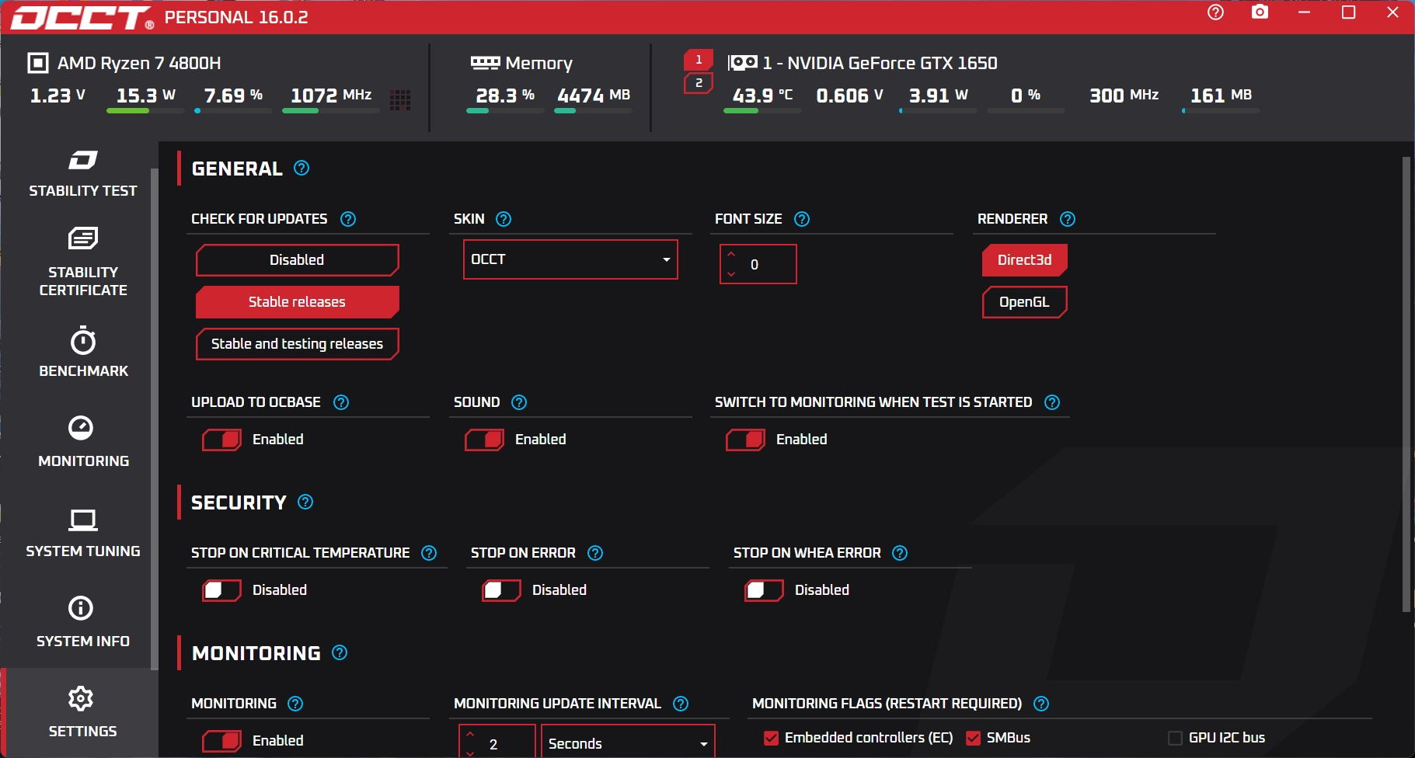
Task: Show help for the Monitoring toggle setting
Action: point(295,704)
